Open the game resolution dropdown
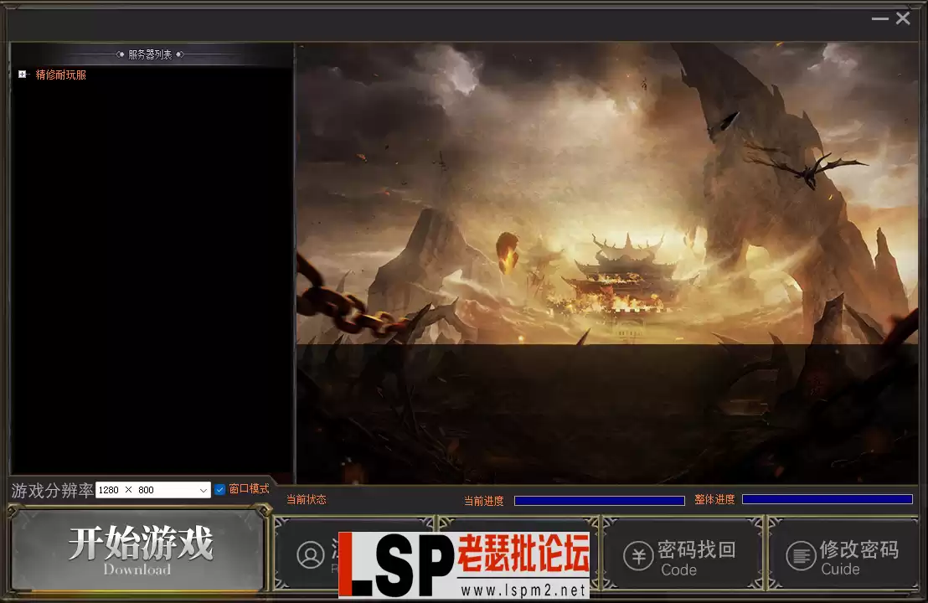 pos(153,490)
